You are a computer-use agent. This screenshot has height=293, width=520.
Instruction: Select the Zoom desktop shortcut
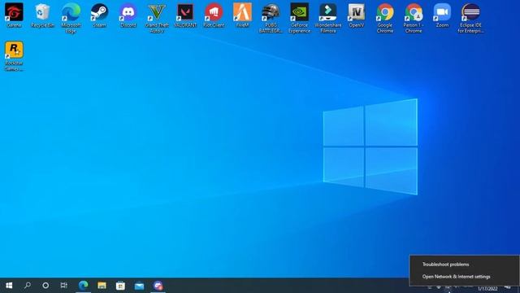442,15
